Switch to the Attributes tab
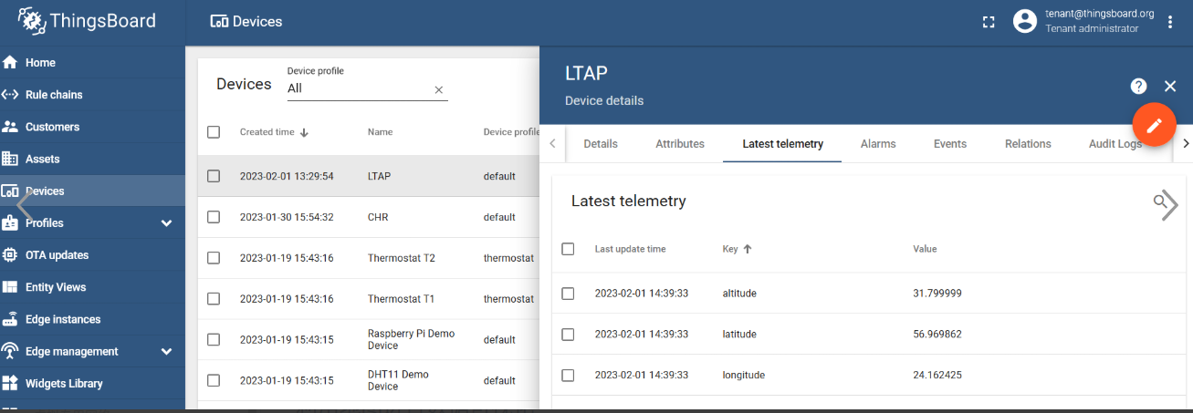Screen dimensions: 1193x413 (680, 144)
